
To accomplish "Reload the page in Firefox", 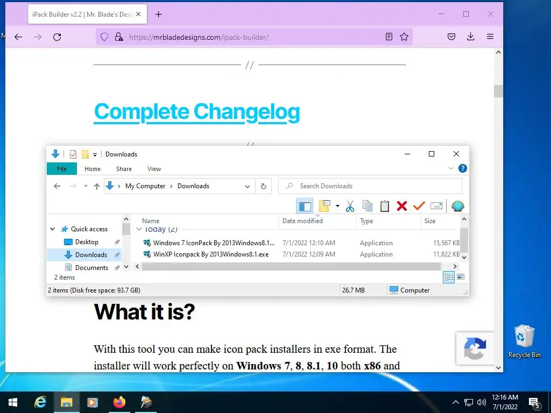I will [x=57, y=37].
